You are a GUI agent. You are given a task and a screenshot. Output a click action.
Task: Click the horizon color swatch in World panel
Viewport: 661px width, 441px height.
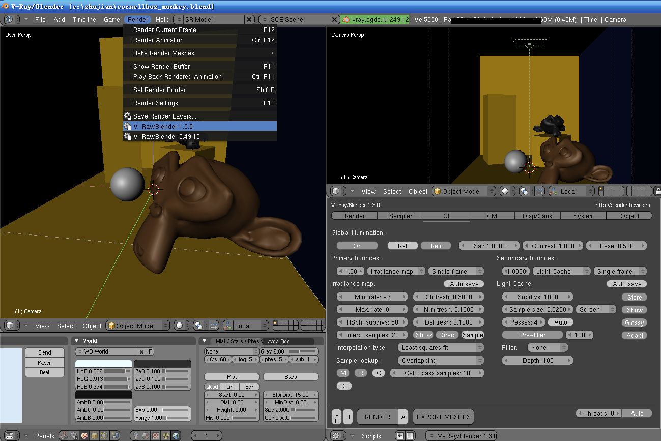click(x=103, y=364)
